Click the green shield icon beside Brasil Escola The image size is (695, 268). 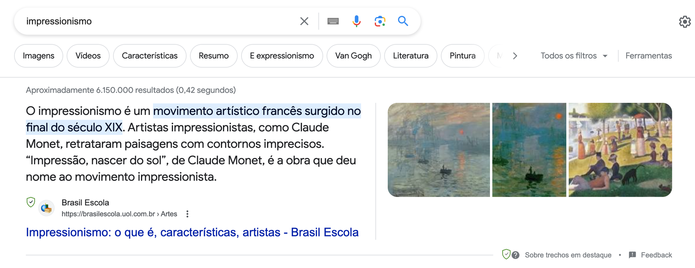tap(31, 202)
